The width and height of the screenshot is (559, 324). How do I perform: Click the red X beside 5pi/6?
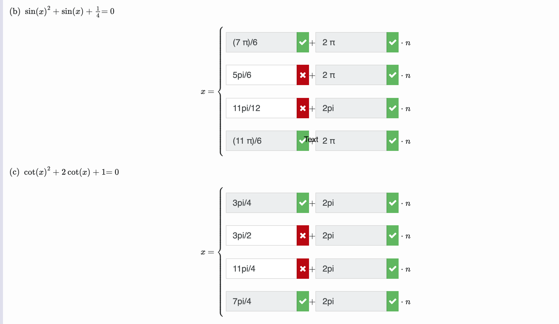[x=303, y=75]
